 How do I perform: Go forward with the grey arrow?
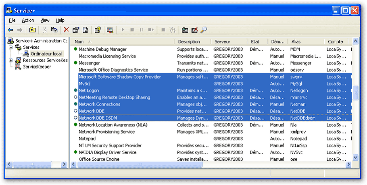pos(20,30)
